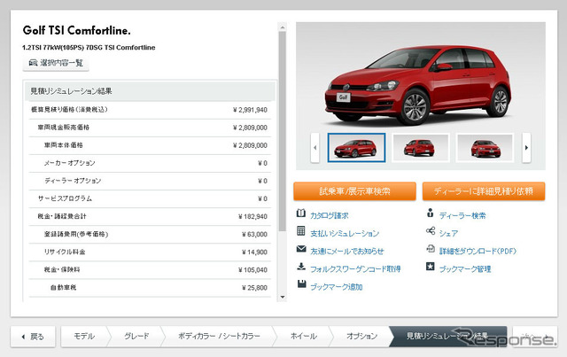567x357 pixels.
Task: Click the bookmark management star icon
Action: (430, 267)
